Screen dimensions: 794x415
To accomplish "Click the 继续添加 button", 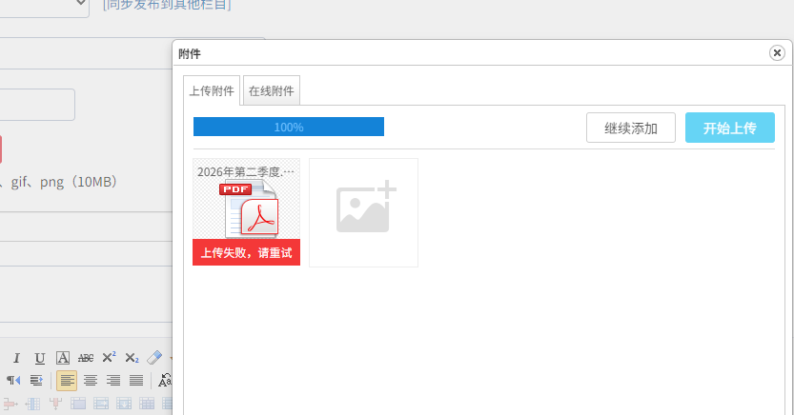I will 631,128.
